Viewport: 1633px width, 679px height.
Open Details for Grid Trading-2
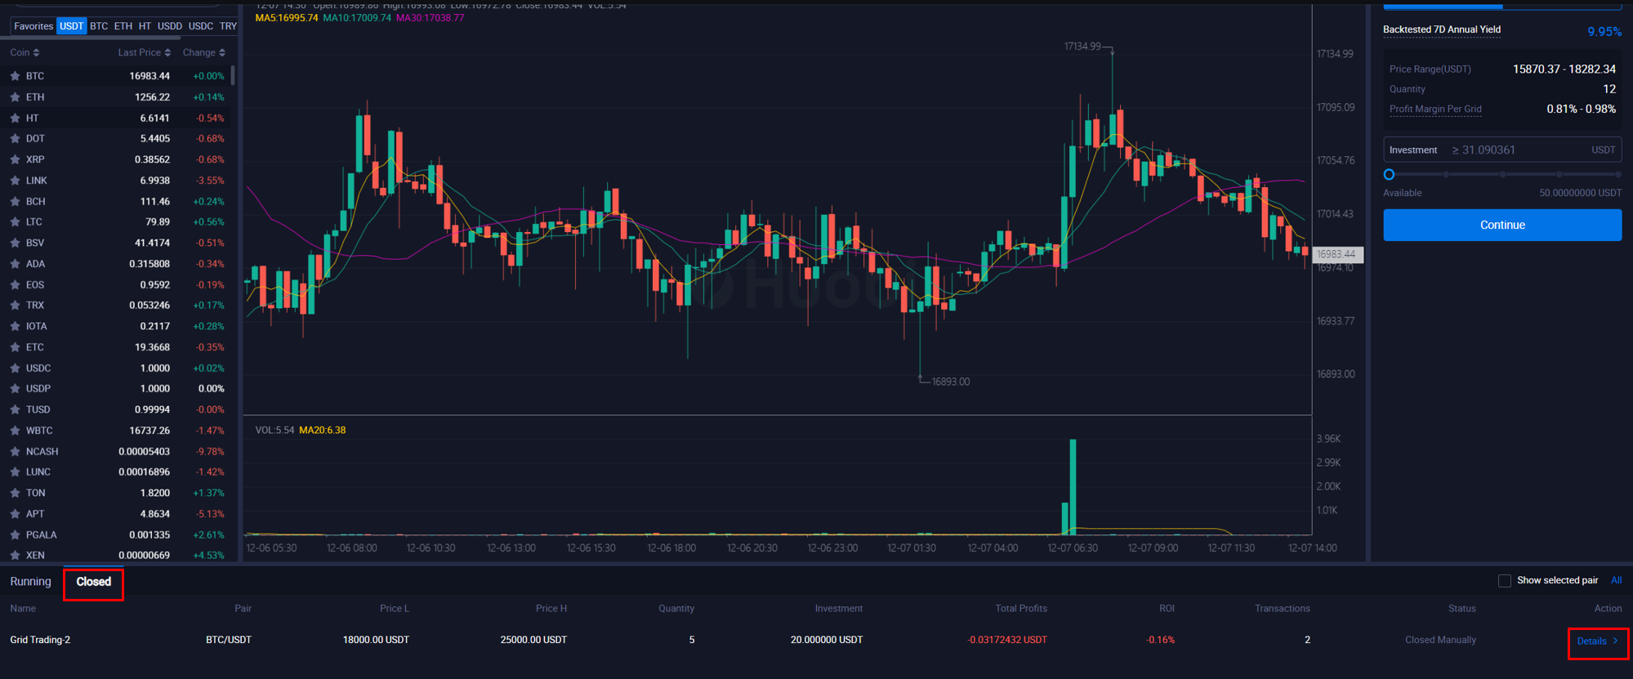point(1597,641)
